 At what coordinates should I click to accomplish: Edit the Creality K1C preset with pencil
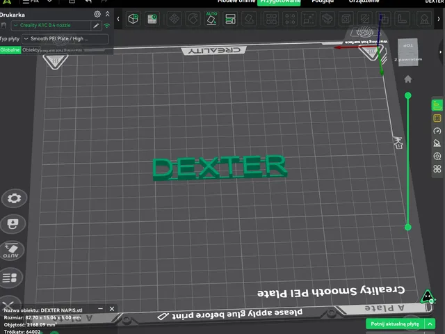[x=96, y=26]
